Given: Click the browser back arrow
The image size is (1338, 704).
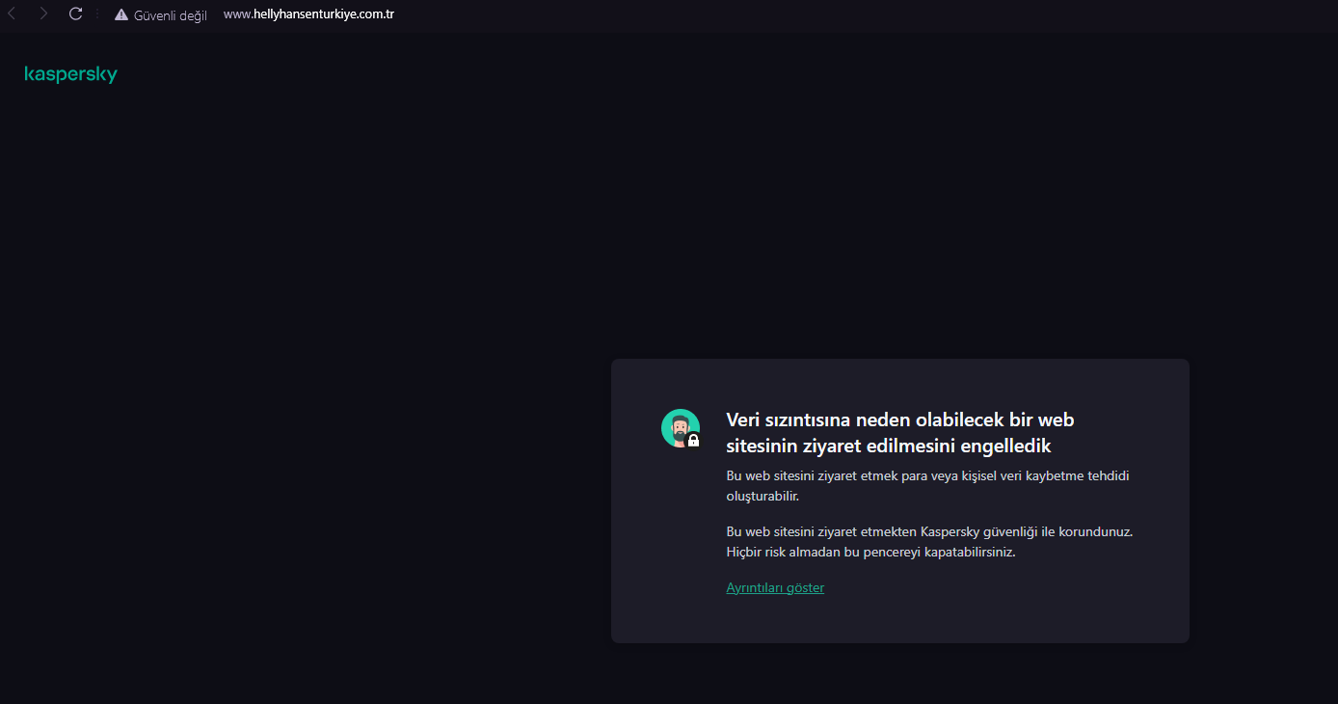Looking at the screenshot, I should point(12,14).
